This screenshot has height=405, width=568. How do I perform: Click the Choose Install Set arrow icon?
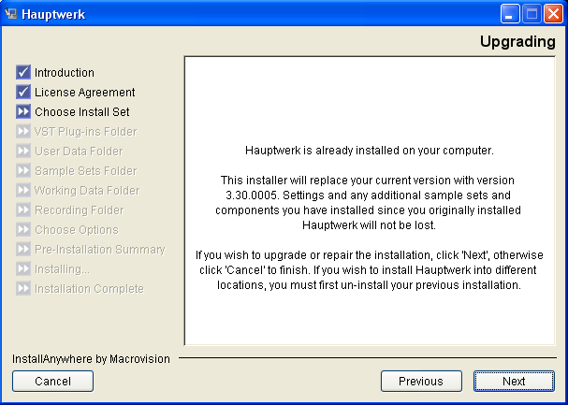[x=23, y=111]
